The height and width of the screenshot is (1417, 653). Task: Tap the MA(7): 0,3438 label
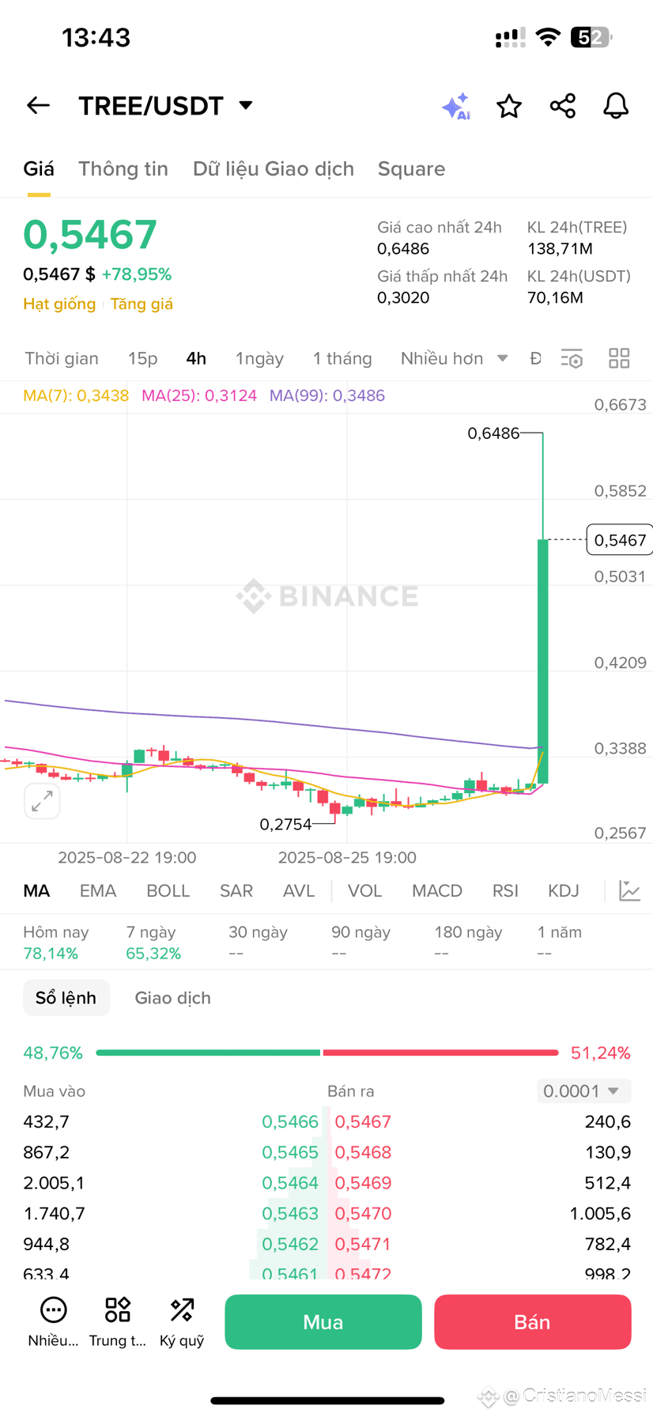point(76,395)
